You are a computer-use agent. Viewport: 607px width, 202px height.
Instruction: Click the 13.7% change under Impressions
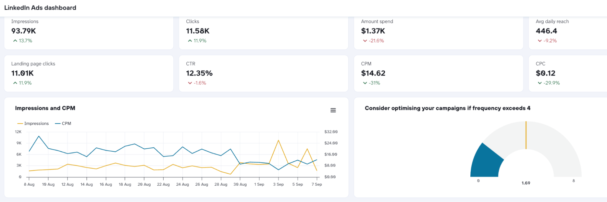26,41
